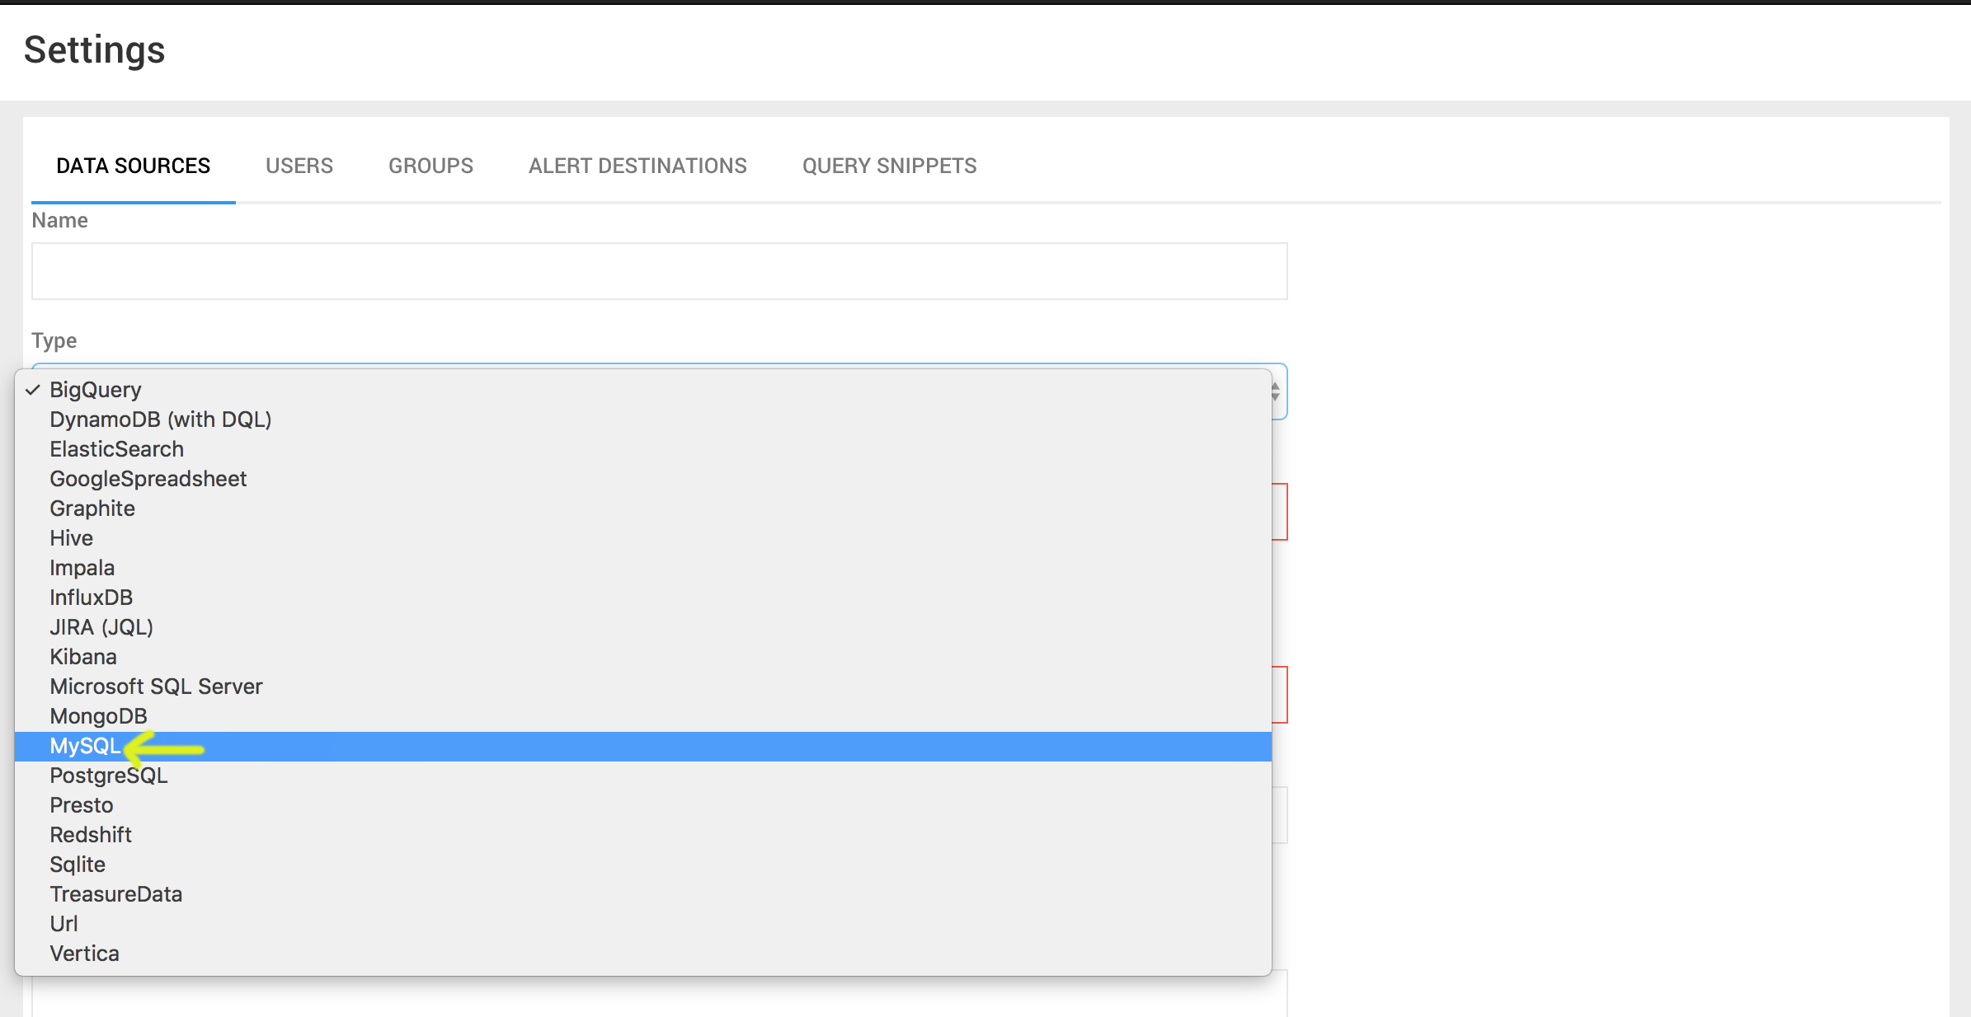Select Presto from the data source list
Viewport: 1971px width, 1017px height.
point(81,804)
